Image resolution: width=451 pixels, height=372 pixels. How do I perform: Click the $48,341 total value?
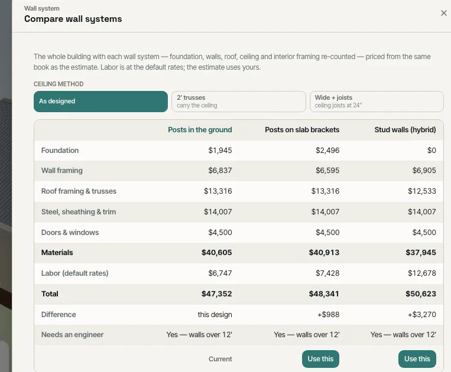pos(324,294)
